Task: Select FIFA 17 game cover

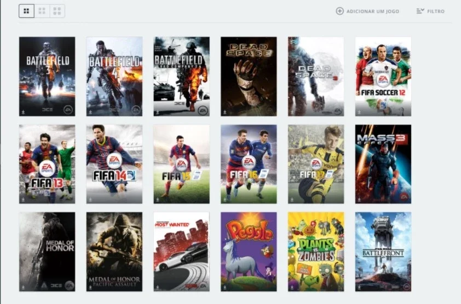Action: click(316, 164)
